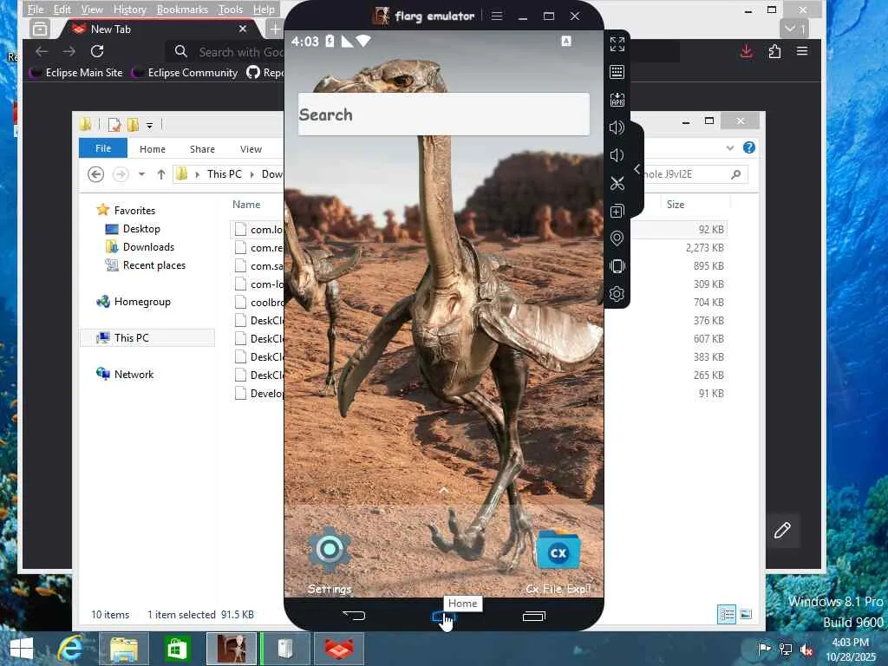Open the list all tabs dropdown
This screenshot has width=888, height=666.
tap(794, 29)
